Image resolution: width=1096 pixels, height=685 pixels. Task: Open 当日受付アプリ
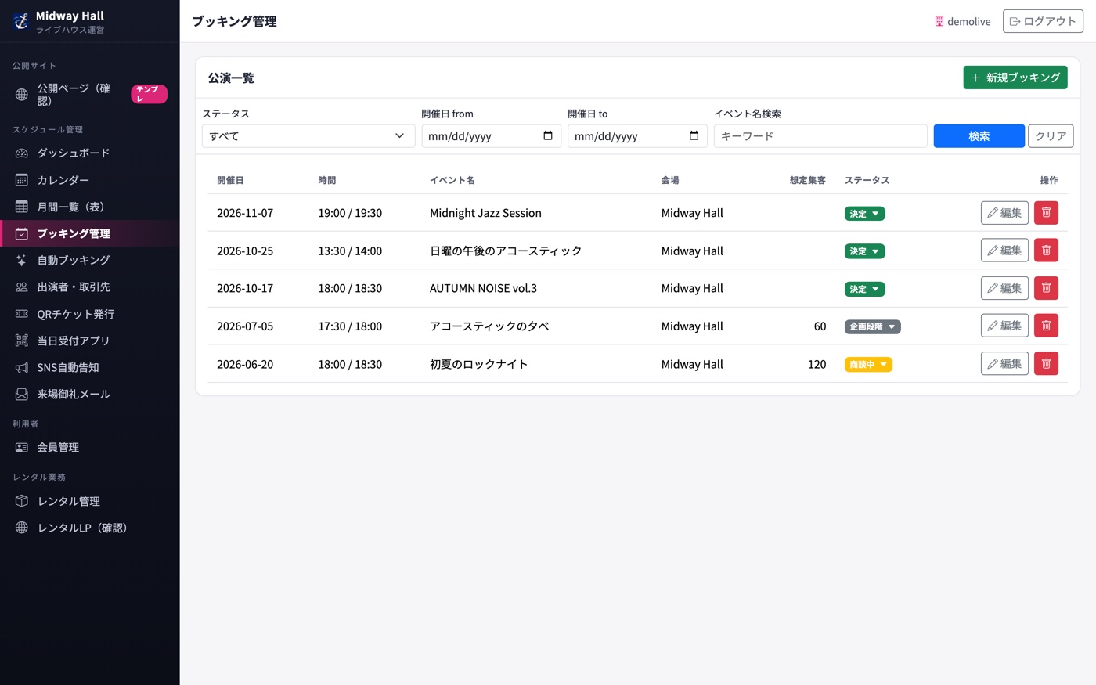click(90, 341)
